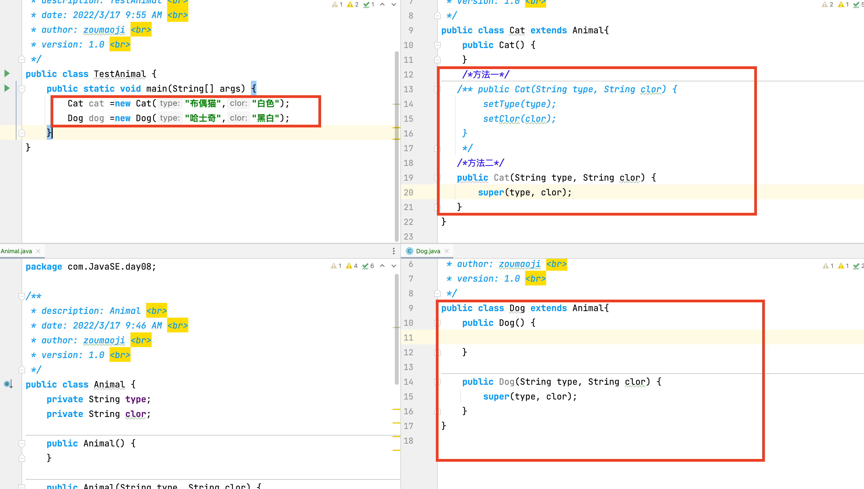This screenshot has width=864, height=489.
Task: Collapse the Cat() constructor fold marker
Action: click(437, 45)
